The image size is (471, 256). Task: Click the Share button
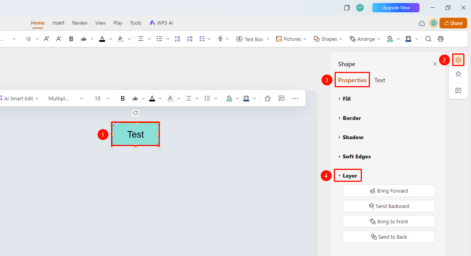[453, 23]
